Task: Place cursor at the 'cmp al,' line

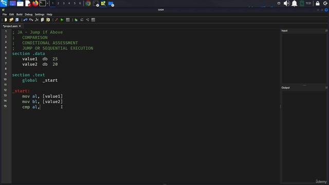Action: pos(31,107)
